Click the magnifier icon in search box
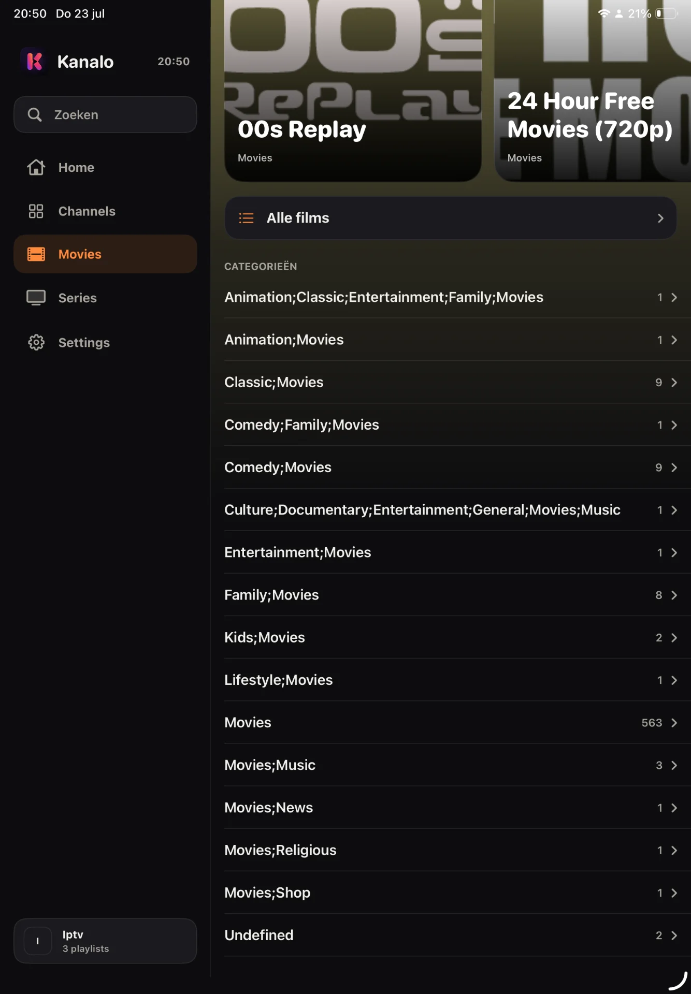The image size is (691, 994). (35, 114)
